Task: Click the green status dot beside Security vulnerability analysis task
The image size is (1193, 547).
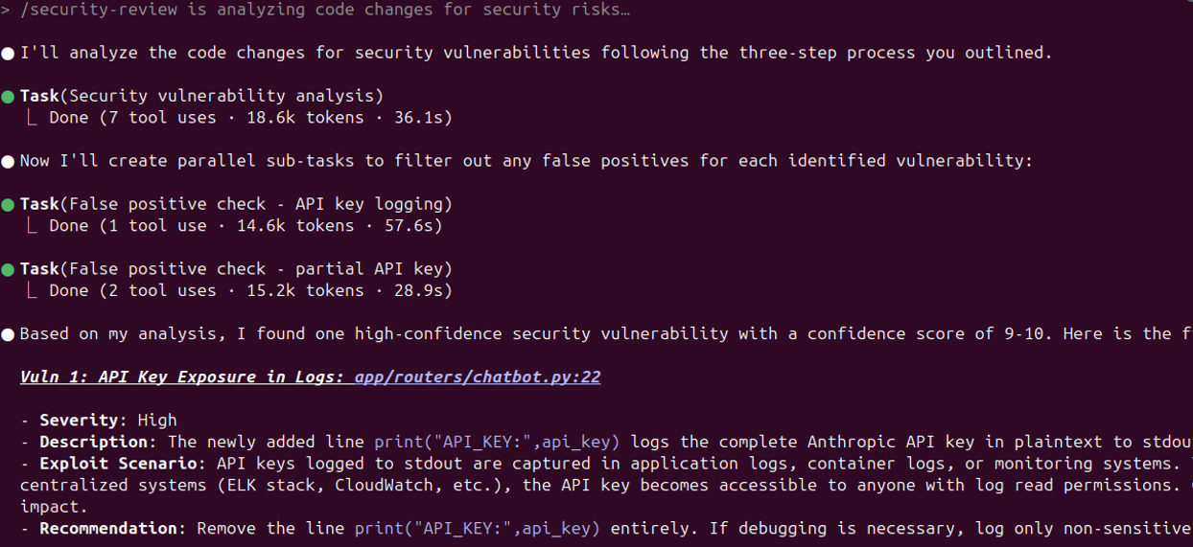Action: tap(9, 97)
